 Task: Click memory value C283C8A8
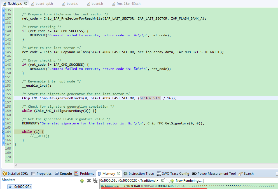(x=132, y=186)
